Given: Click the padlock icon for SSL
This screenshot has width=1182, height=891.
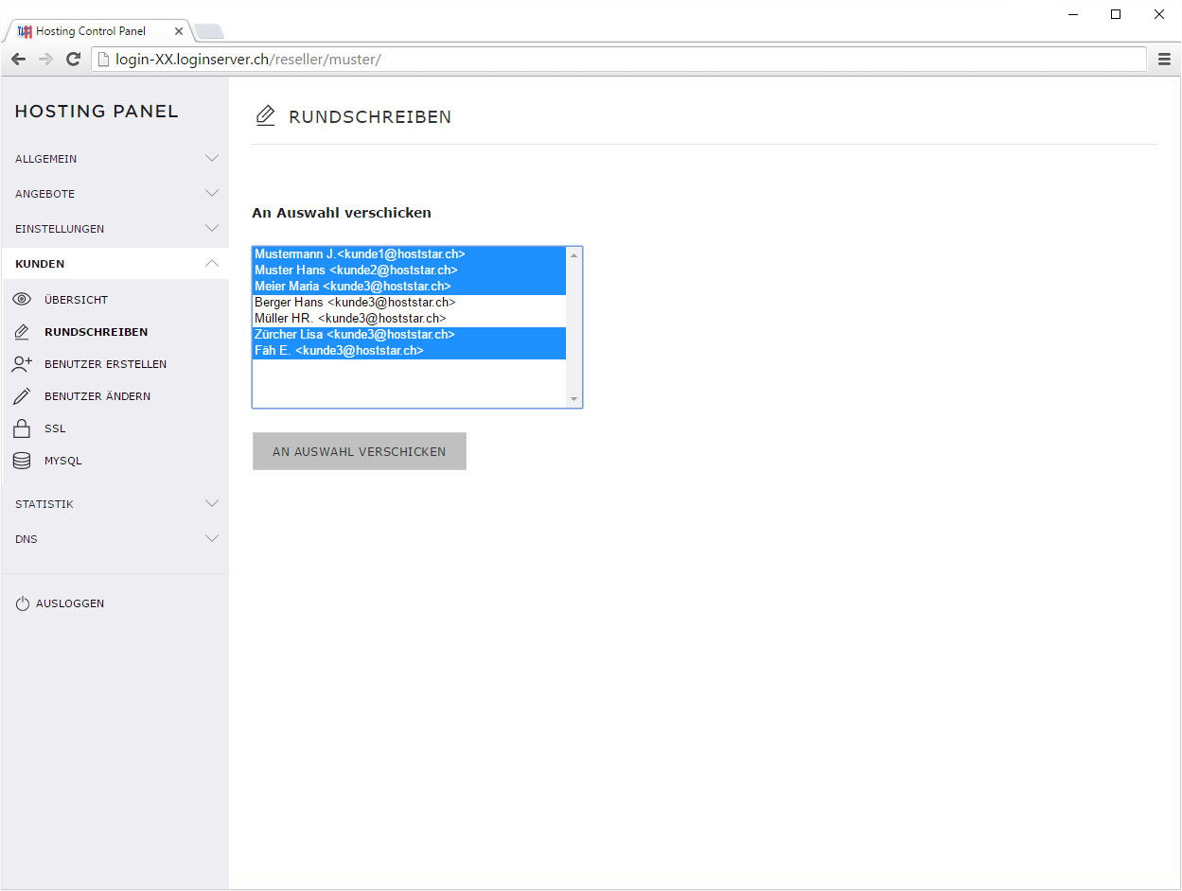Looking at the screenshot, I should click(22, 428).
